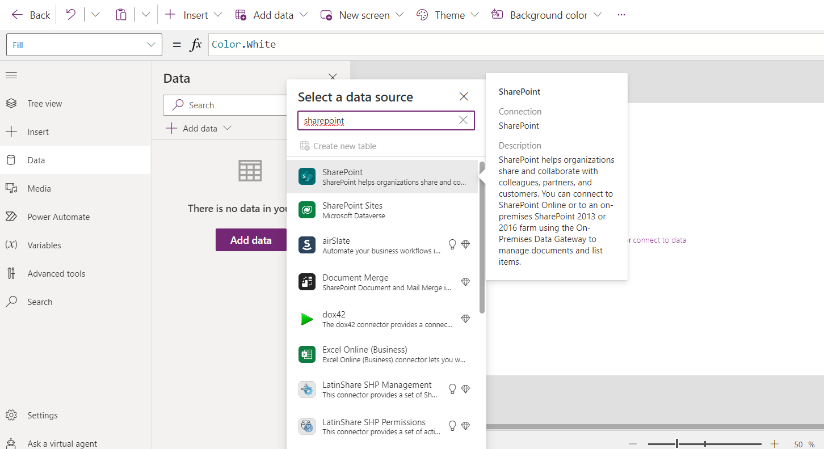Open Variables pane in left sidebar
The height and width of the screenshot is (449, 824).
point(75,245)
